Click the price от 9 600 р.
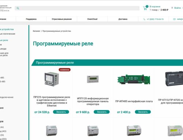This screenshot has height=140, width=183. click(83, 112)
